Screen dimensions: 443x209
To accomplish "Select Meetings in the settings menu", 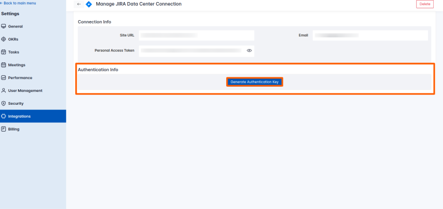I will pos(33,65).
